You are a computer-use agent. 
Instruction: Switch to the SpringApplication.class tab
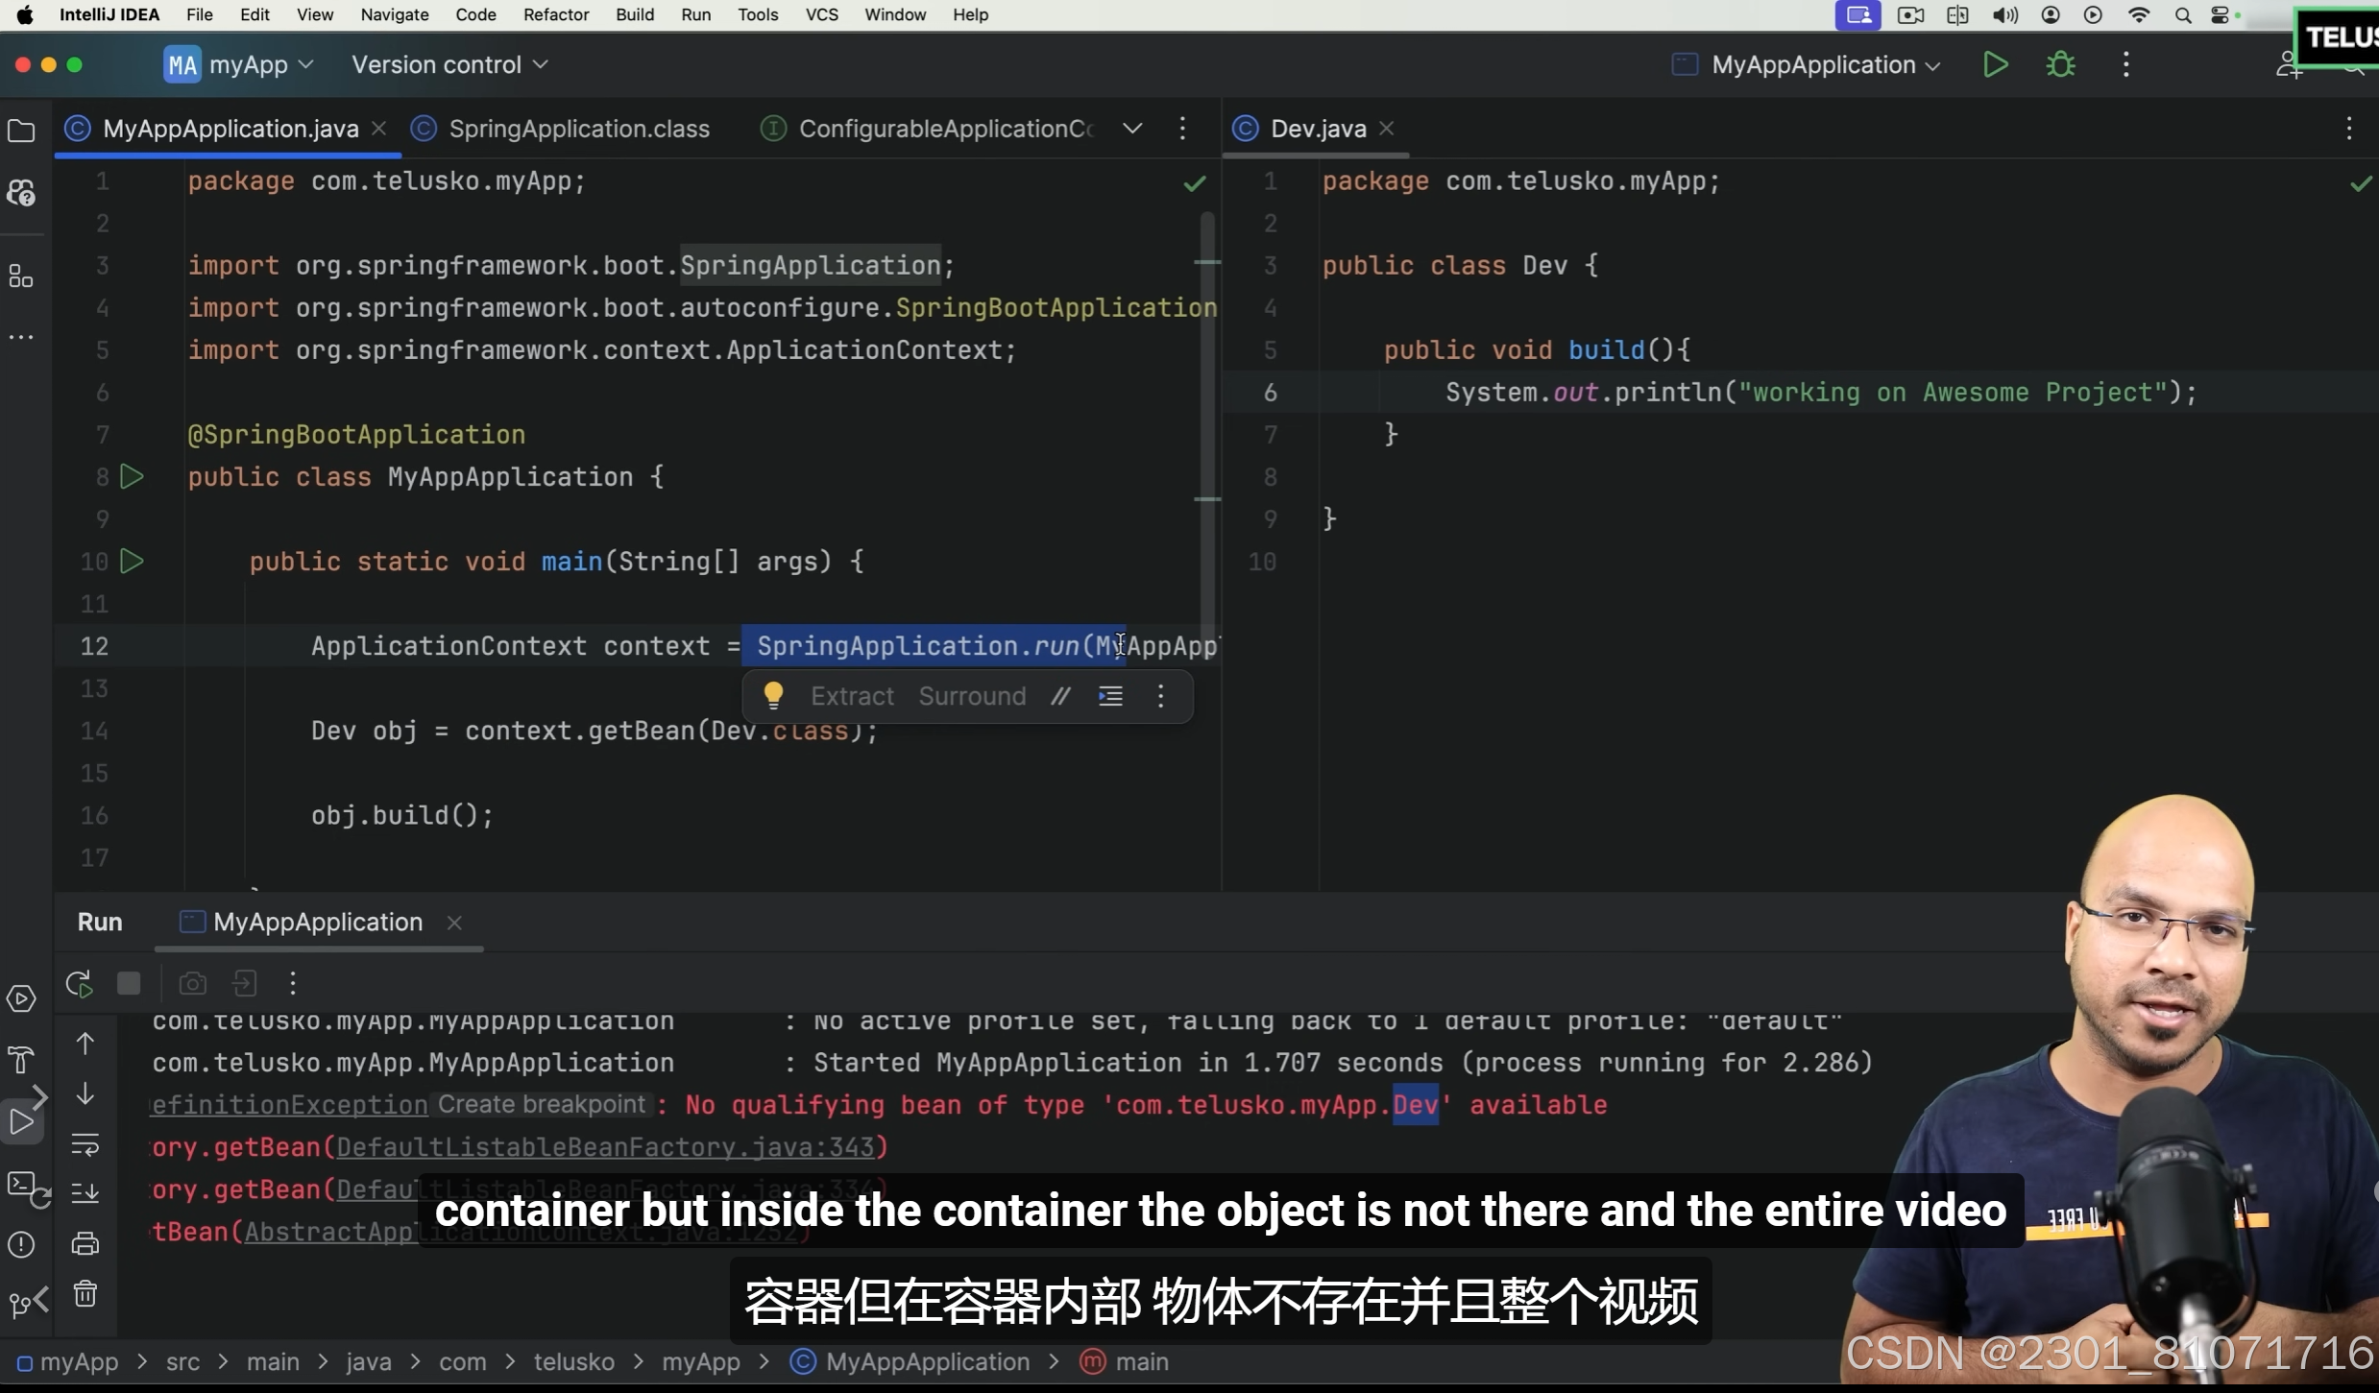coord(578,129)
